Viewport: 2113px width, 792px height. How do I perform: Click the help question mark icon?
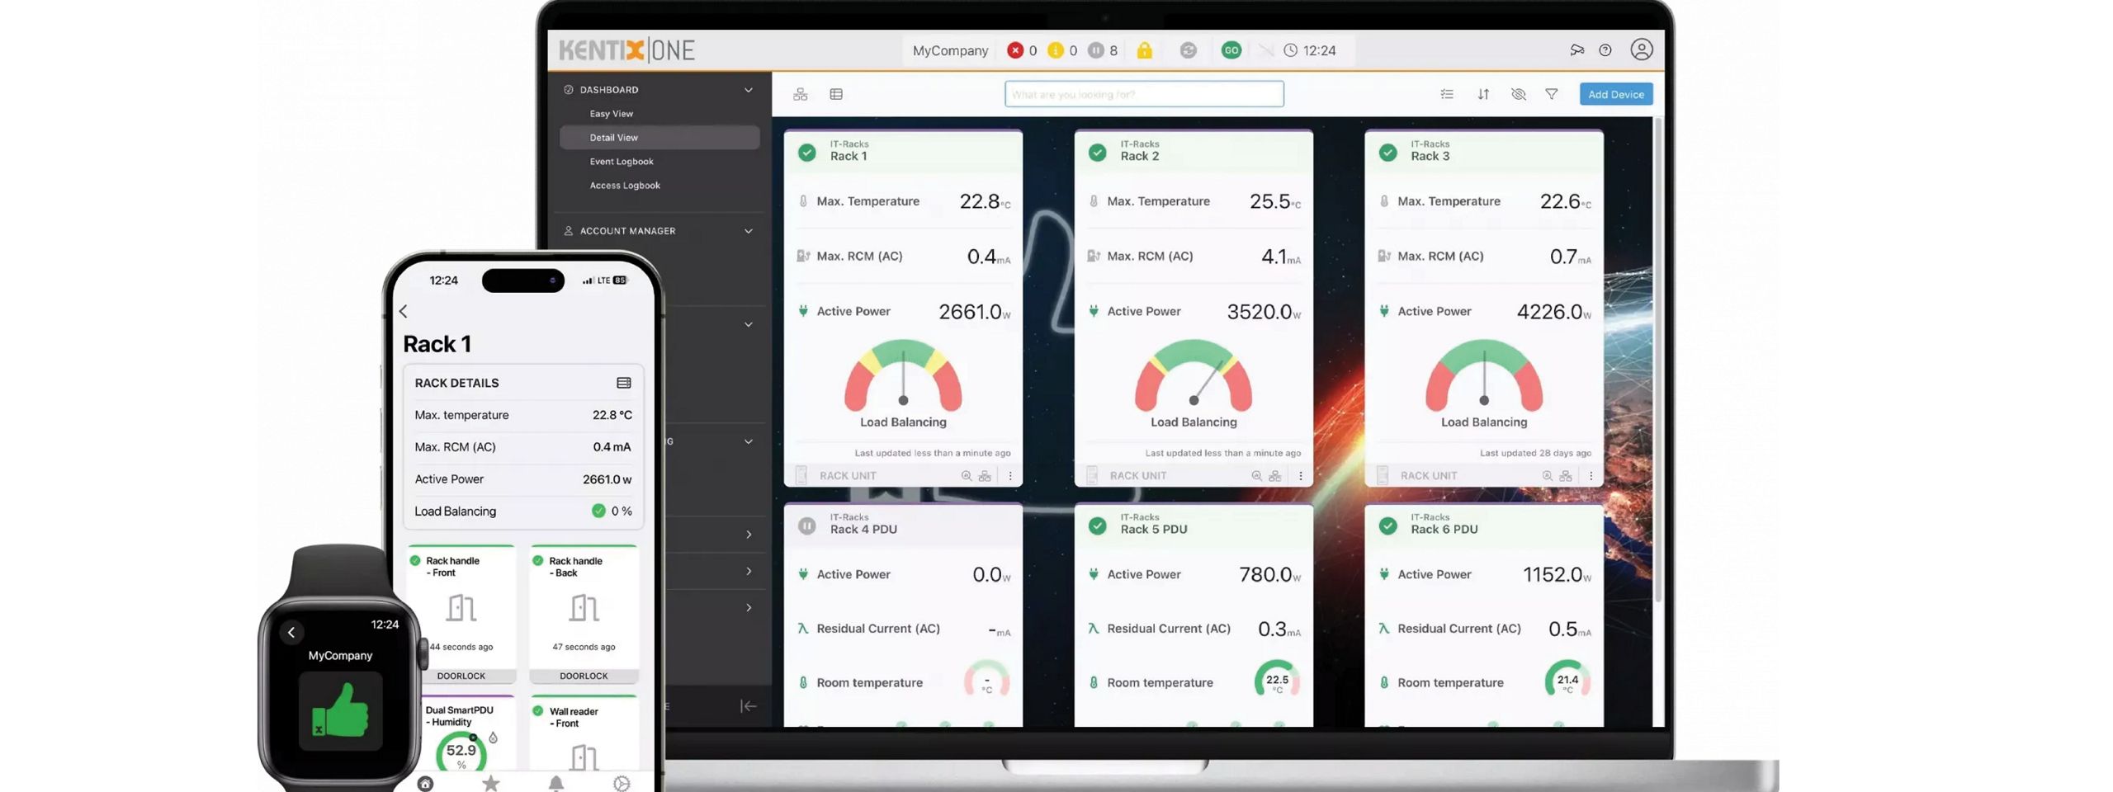click(x=1605, y=50)
